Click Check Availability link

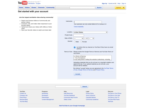point(79,27)
